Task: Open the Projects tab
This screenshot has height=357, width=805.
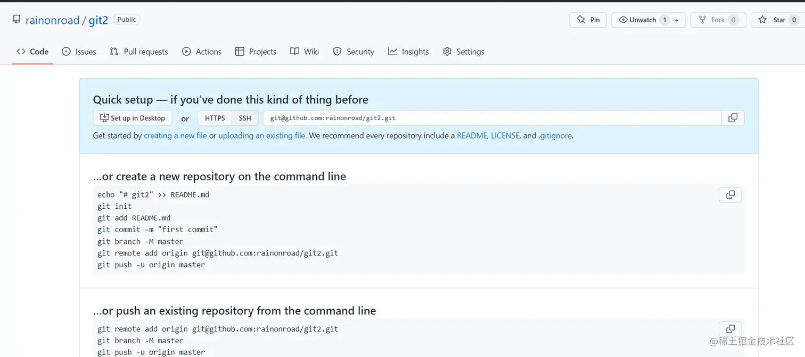Action: pos(256,52)
